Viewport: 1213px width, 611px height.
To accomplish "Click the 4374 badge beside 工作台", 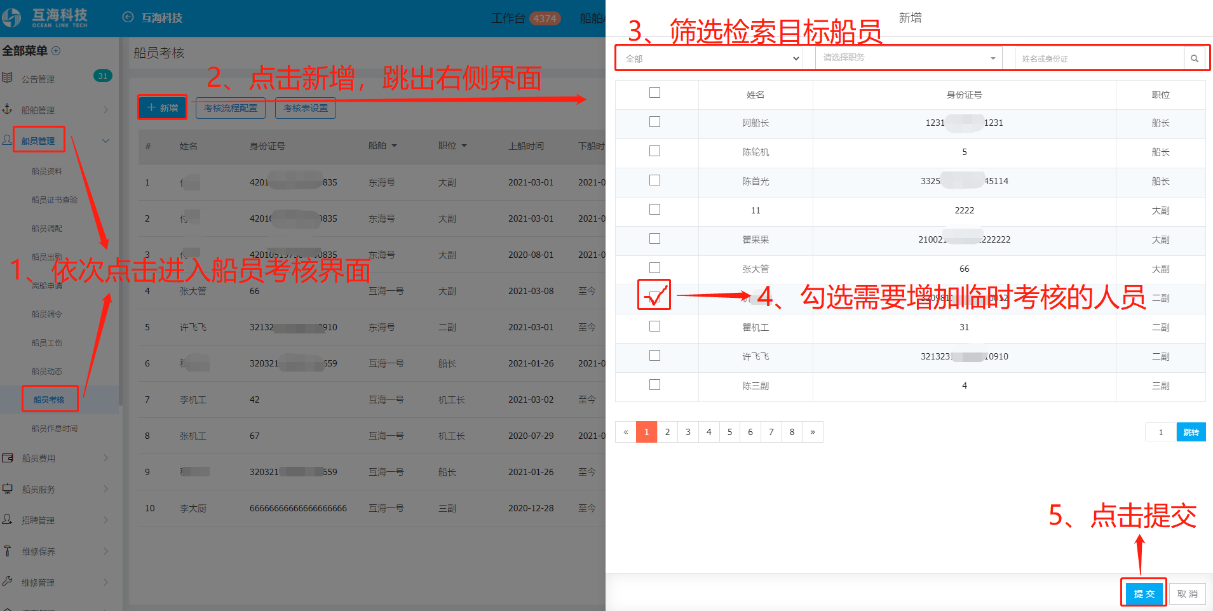I will click(x=545, y=18).
